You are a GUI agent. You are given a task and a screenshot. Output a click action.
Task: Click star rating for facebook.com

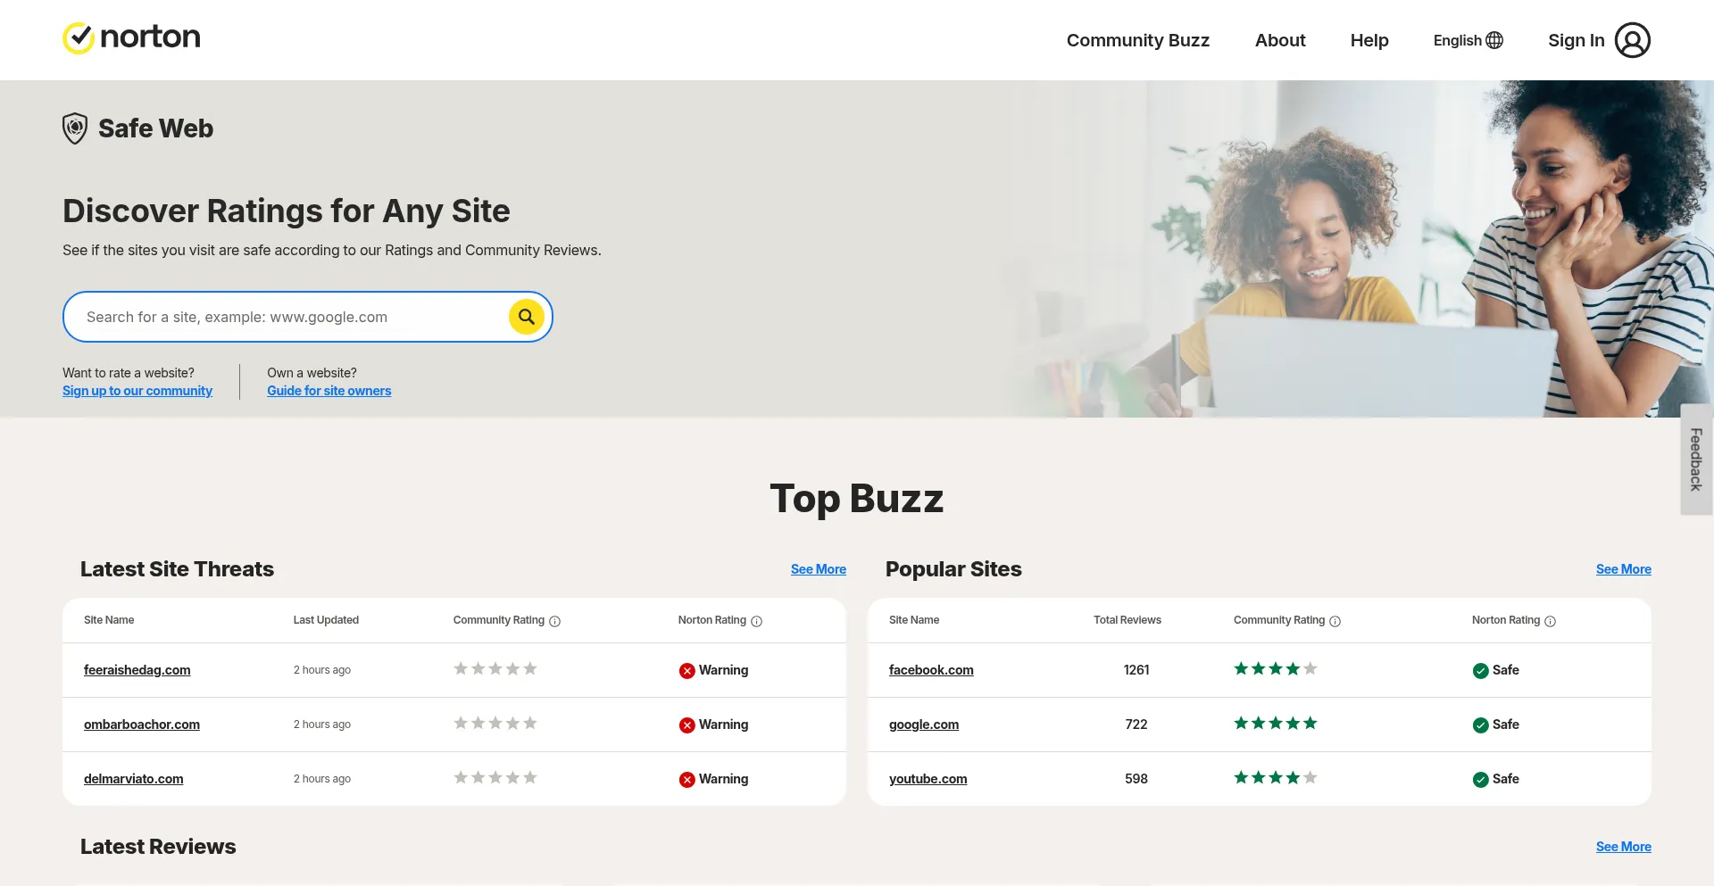click(1275, 668)
